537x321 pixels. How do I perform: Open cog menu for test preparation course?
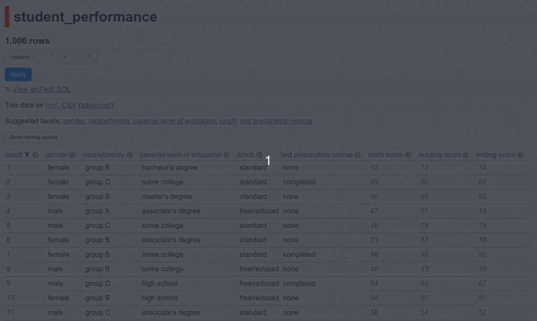pyautogui.click(x=358, y=155)
